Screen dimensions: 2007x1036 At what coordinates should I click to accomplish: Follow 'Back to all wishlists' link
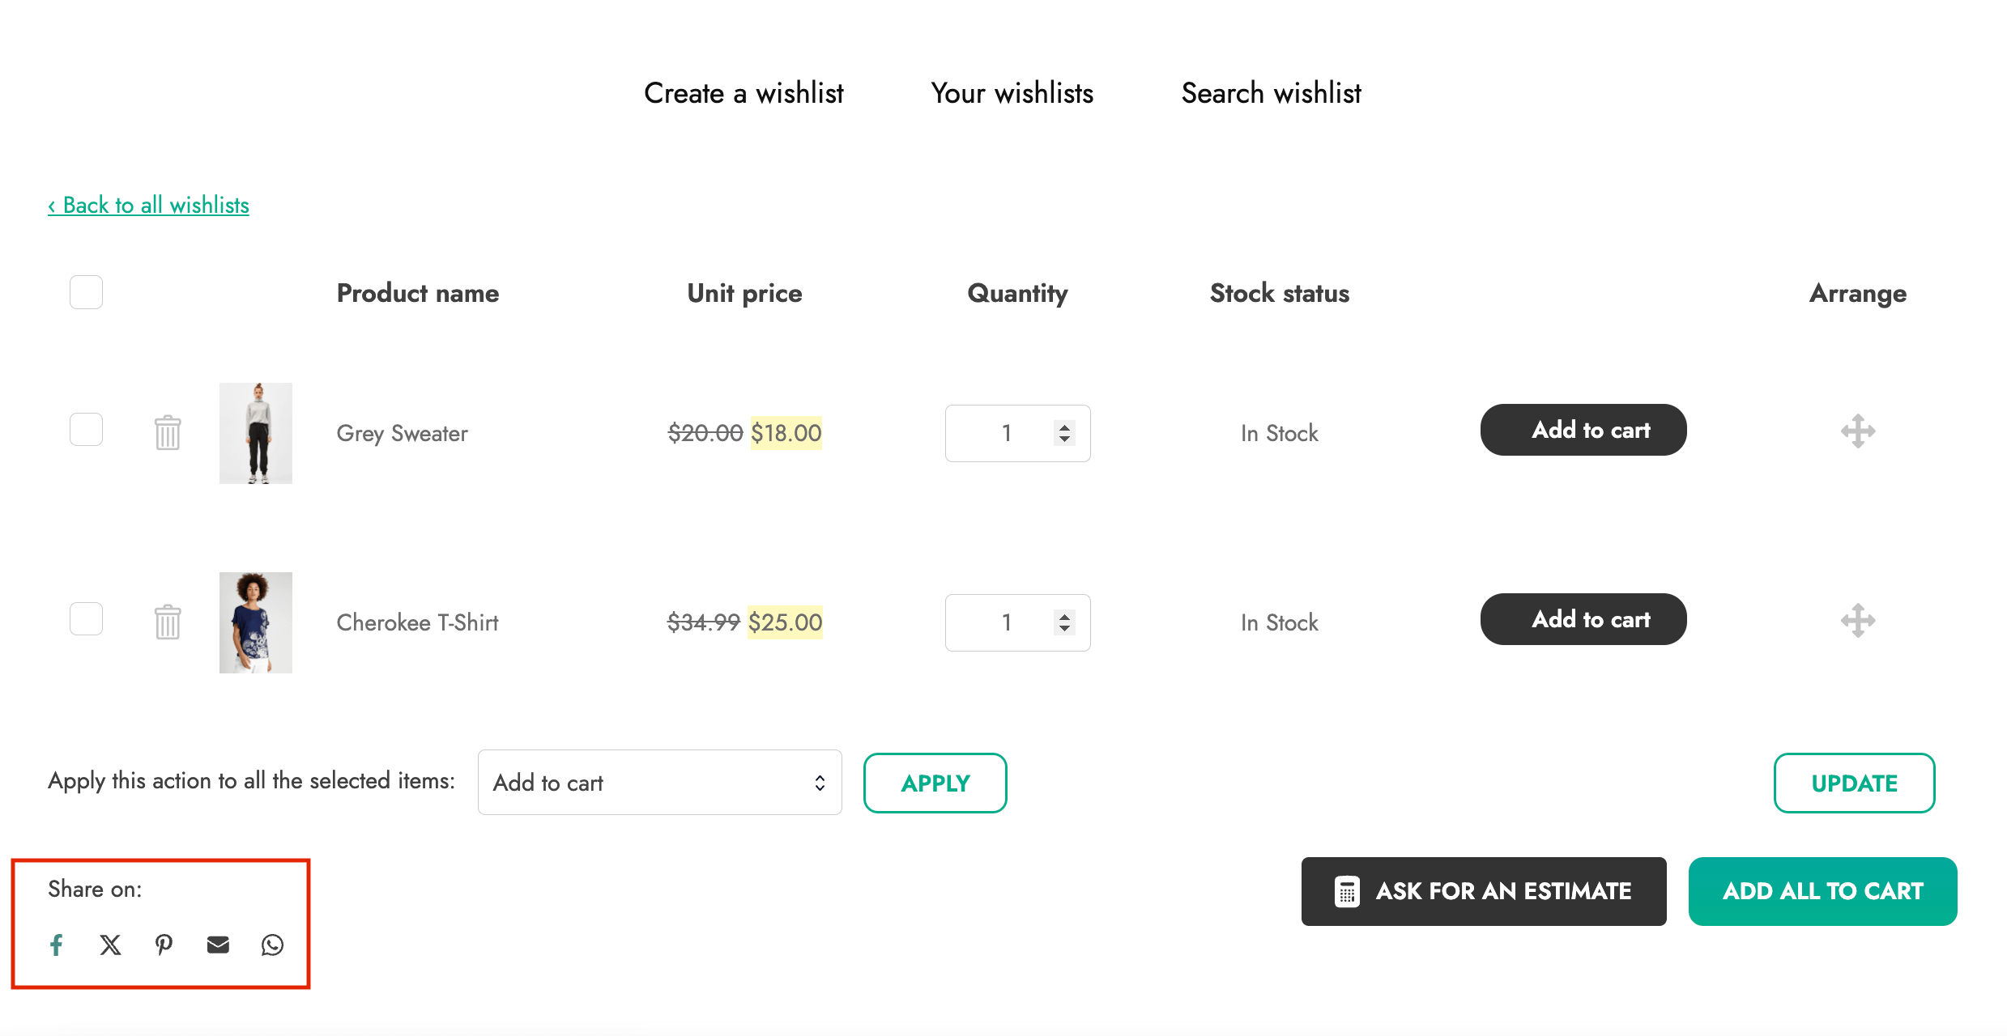click(x=148, y=205)
